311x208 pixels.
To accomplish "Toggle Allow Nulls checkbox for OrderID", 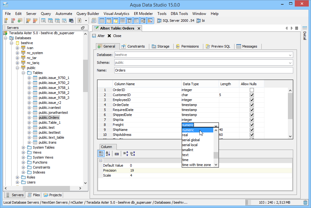I will tap(252, 90).
